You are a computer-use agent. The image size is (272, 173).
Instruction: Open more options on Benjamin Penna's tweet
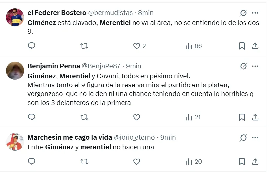coord(255,66)
